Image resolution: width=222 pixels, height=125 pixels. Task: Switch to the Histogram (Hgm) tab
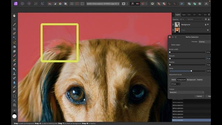click(x=184, y=15)
